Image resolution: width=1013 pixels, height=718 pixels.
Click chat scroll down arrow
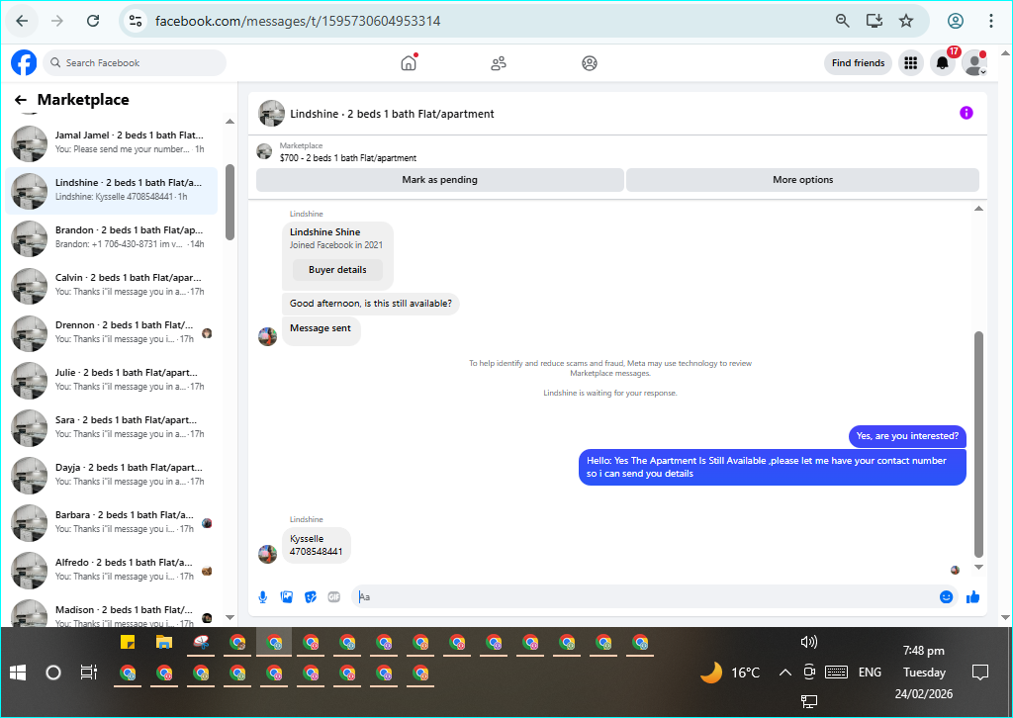(978, 567)
